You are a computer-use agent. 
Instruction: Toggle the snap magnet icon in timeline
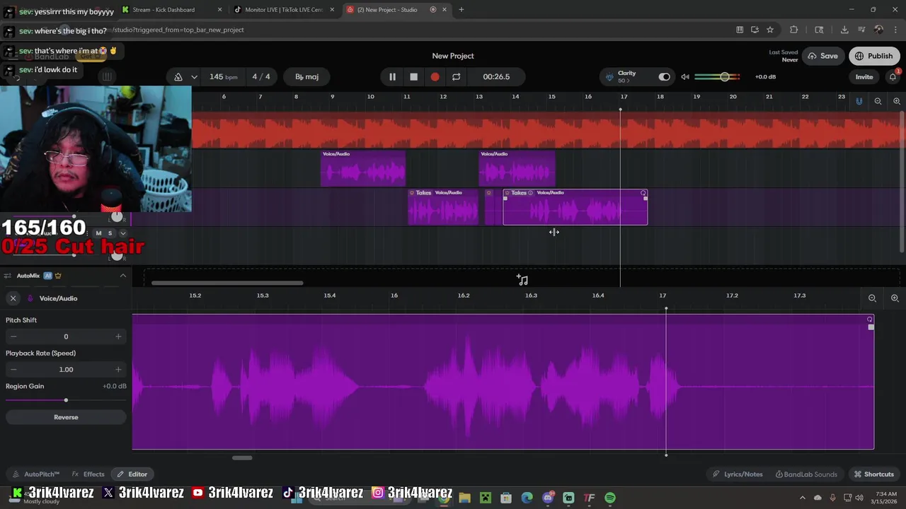(859, 101)
